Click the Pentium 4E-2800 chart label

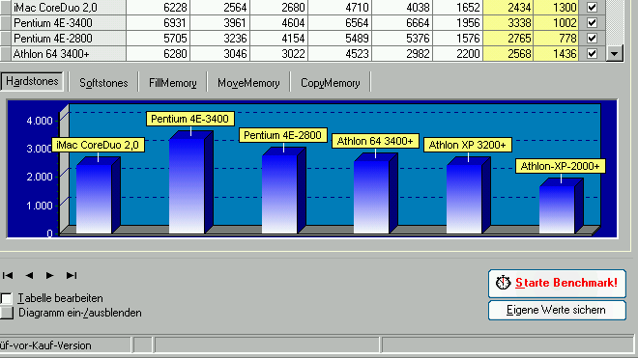283,135
